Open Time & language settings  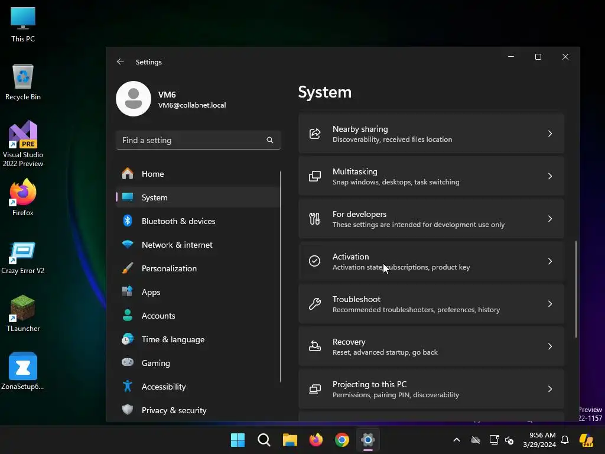(197, 339)
